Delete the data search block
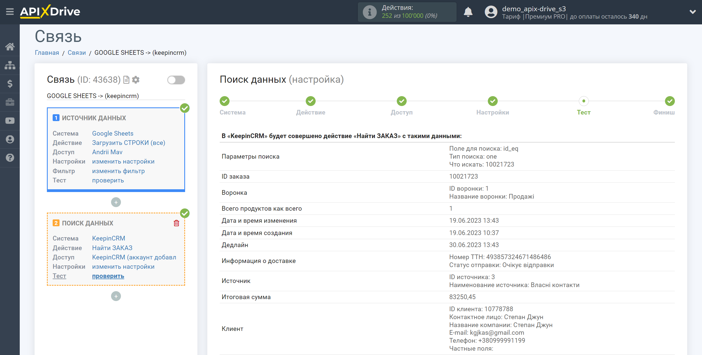 click(x=176, y=223)
